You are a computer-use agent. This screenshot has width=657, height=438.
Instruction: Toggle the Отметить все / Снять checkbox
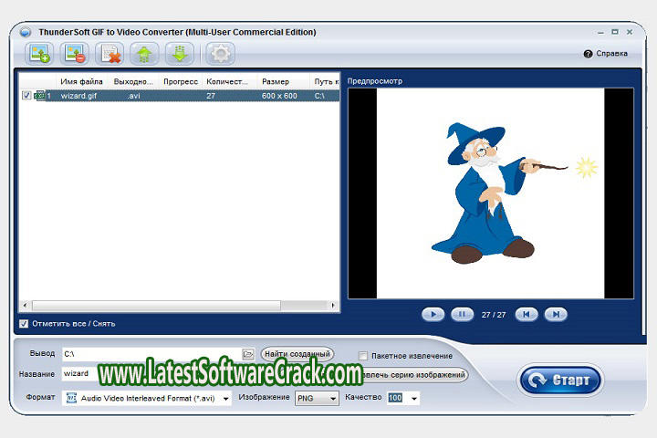point(24,324)
